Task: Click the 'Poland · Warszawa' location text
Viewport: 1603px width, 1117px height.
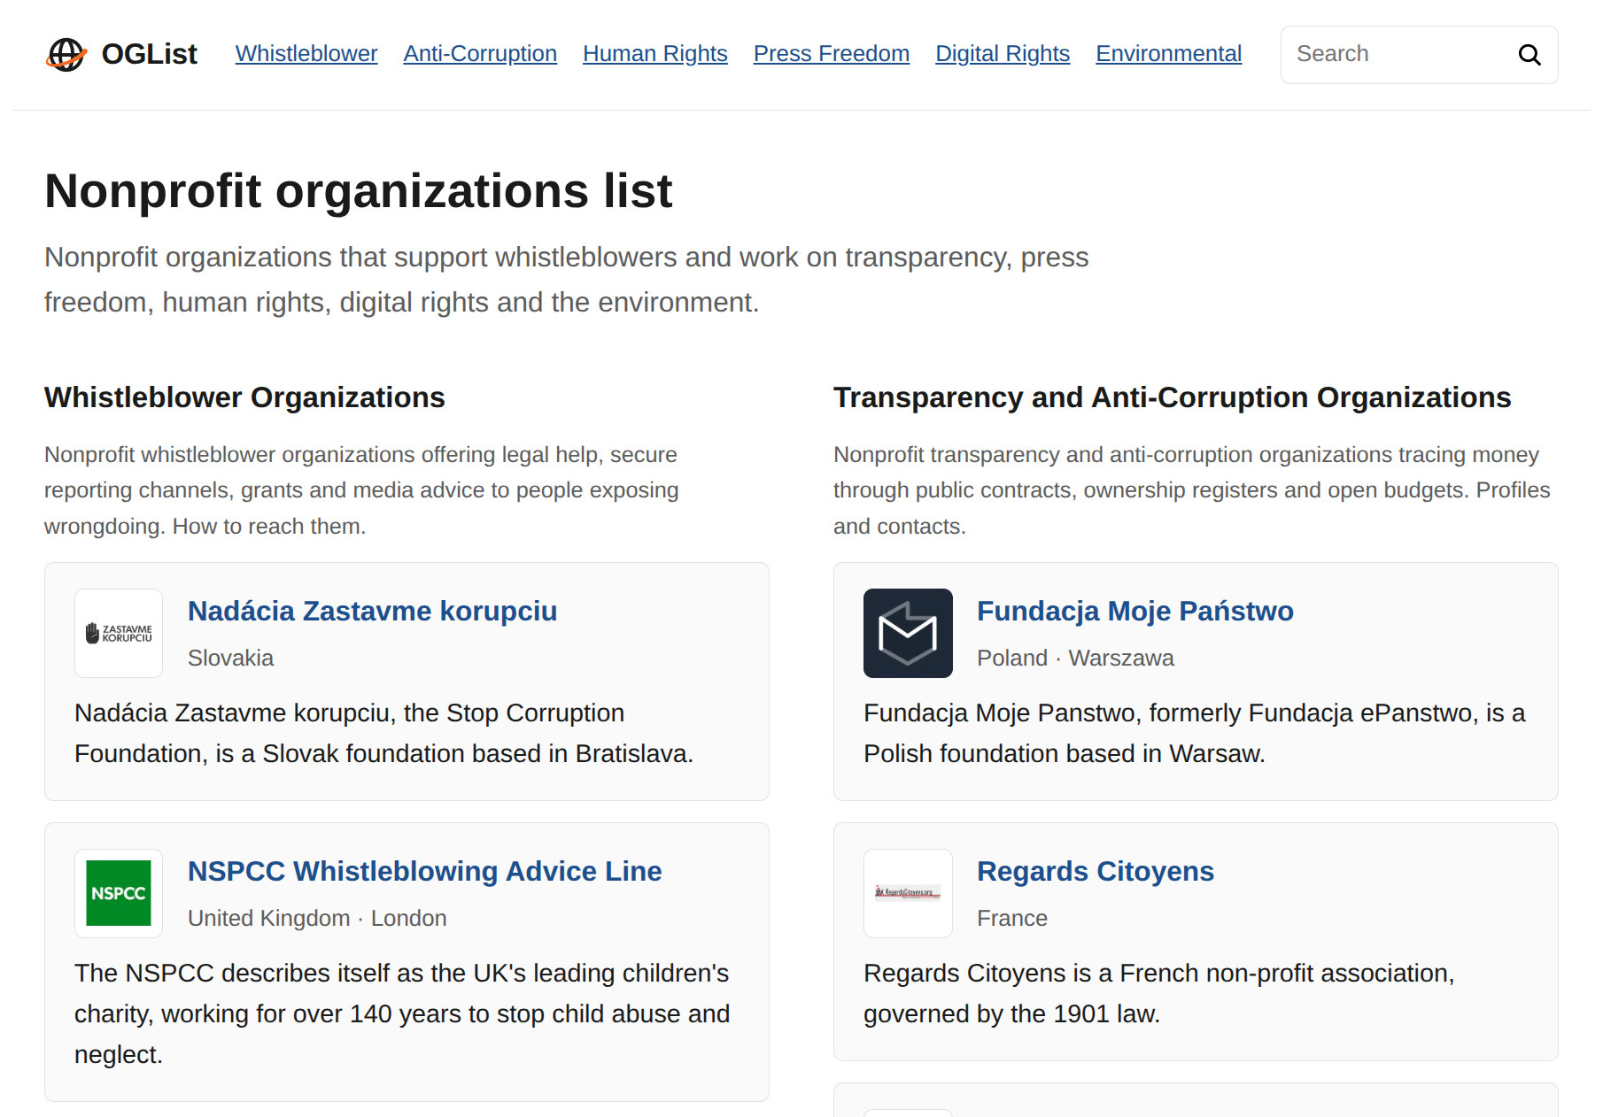Action: tap(1075, 658)
